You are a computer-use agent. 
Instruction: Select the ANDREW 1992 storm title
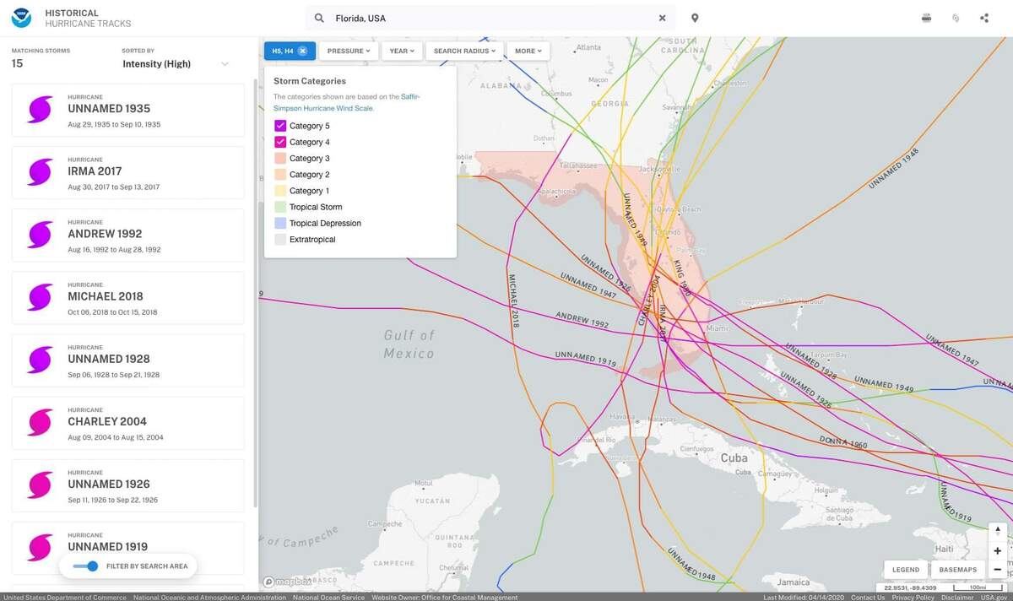pos(105,234)
